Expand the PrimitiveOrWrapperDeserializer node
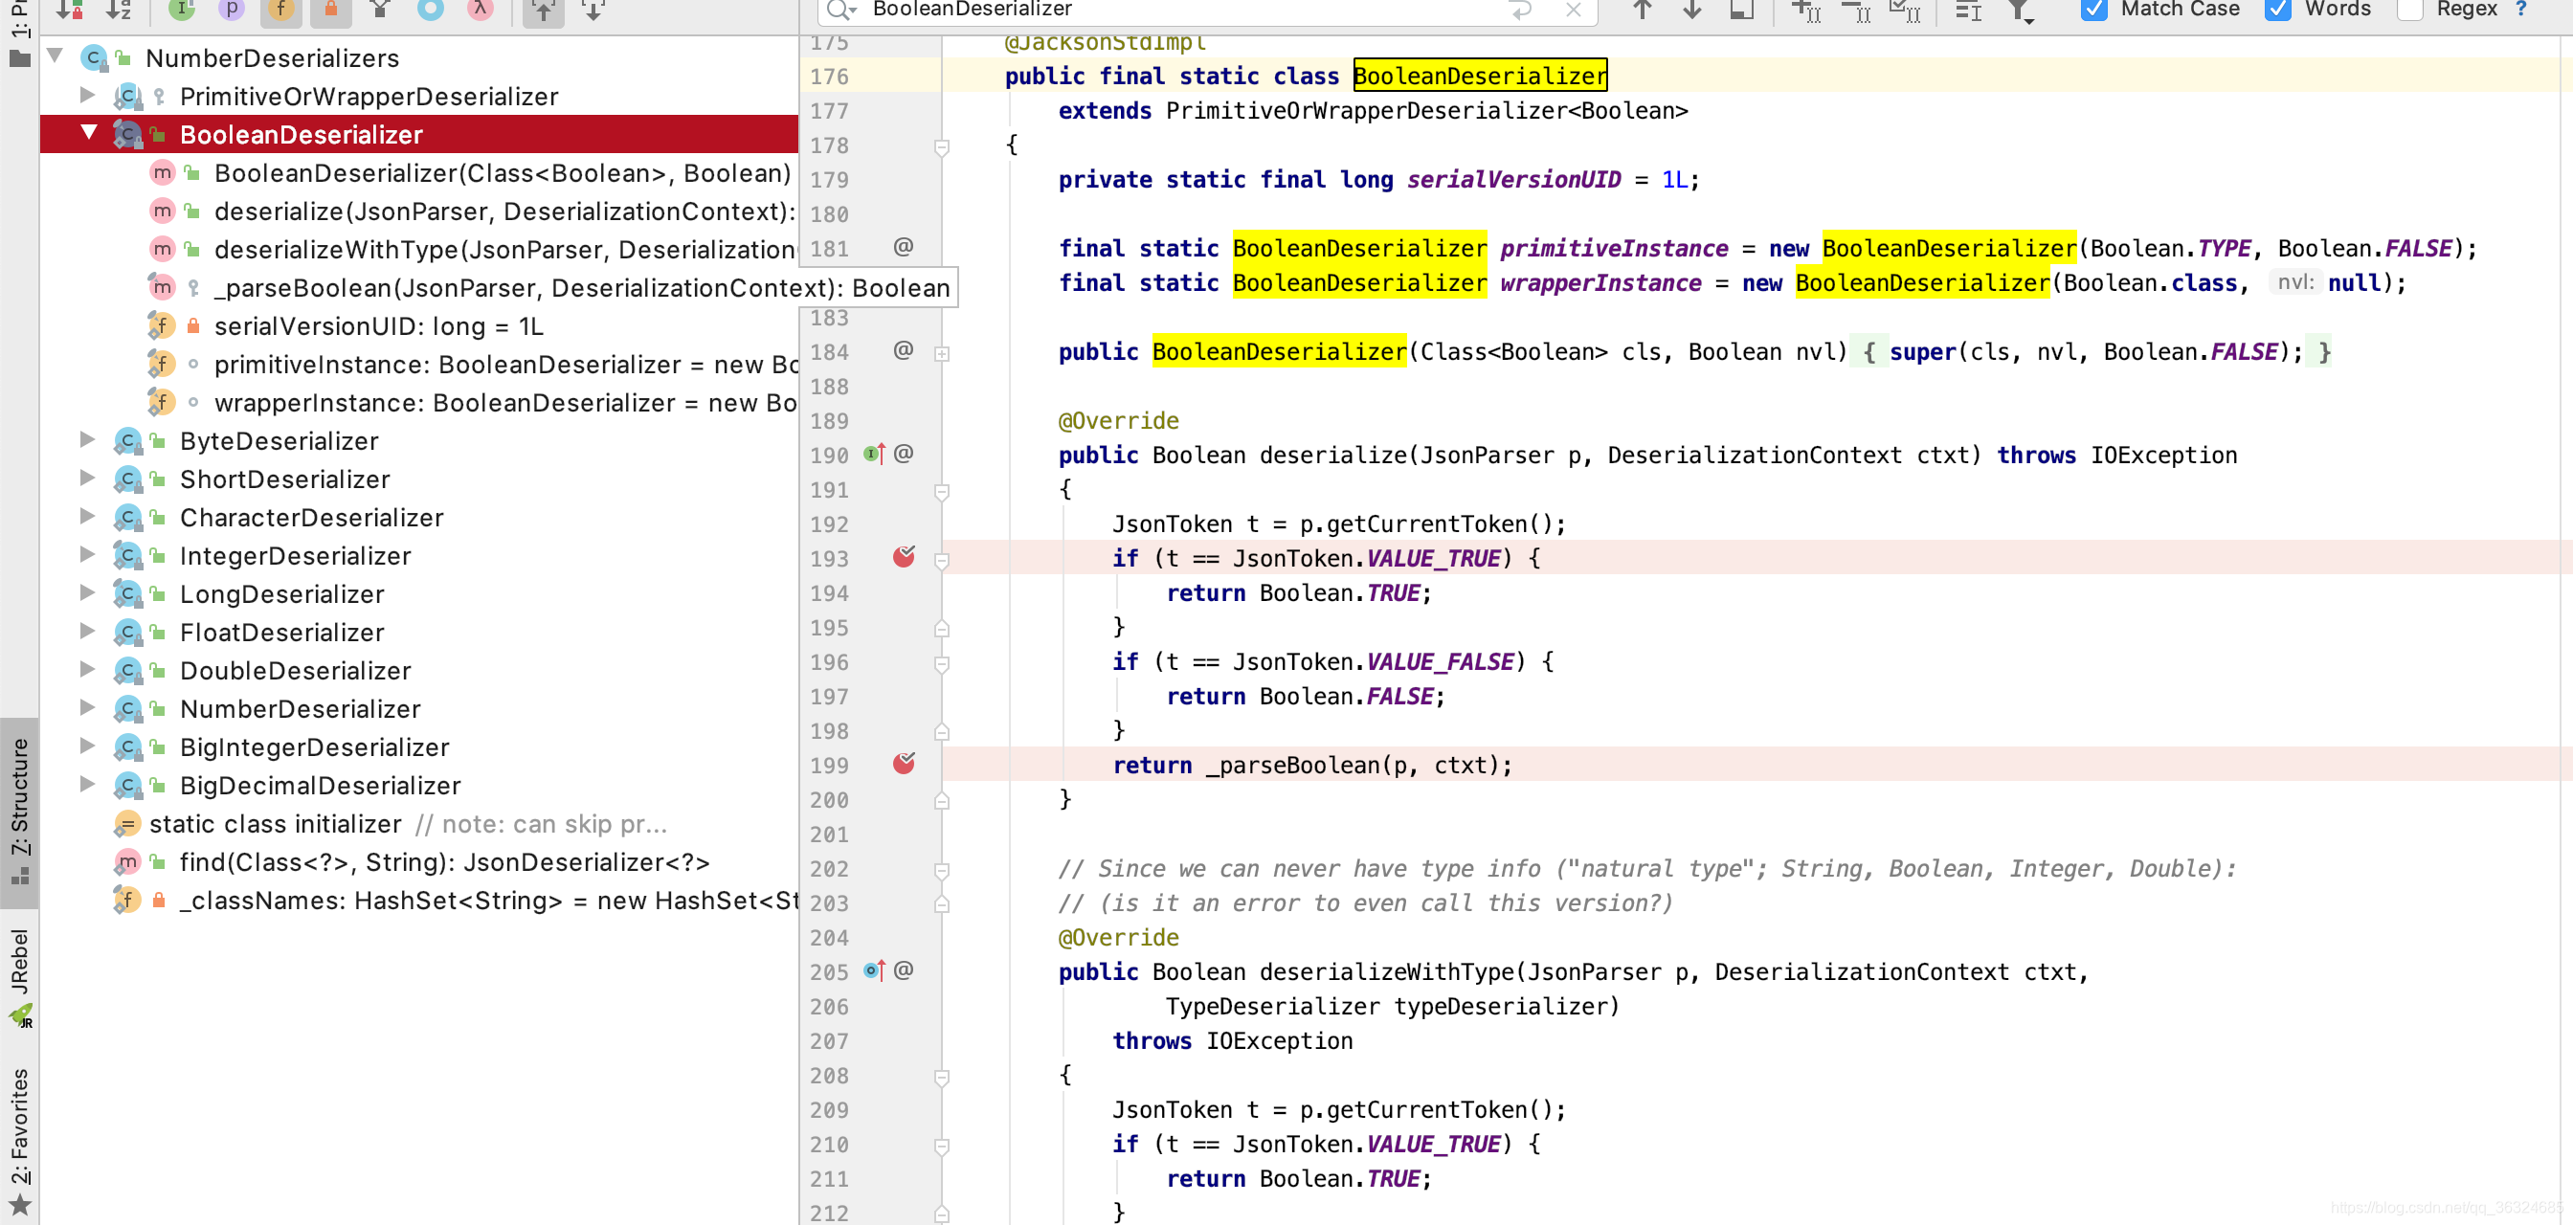The height and width of the screenshot is (1225, 2573). tap(88, 95)
